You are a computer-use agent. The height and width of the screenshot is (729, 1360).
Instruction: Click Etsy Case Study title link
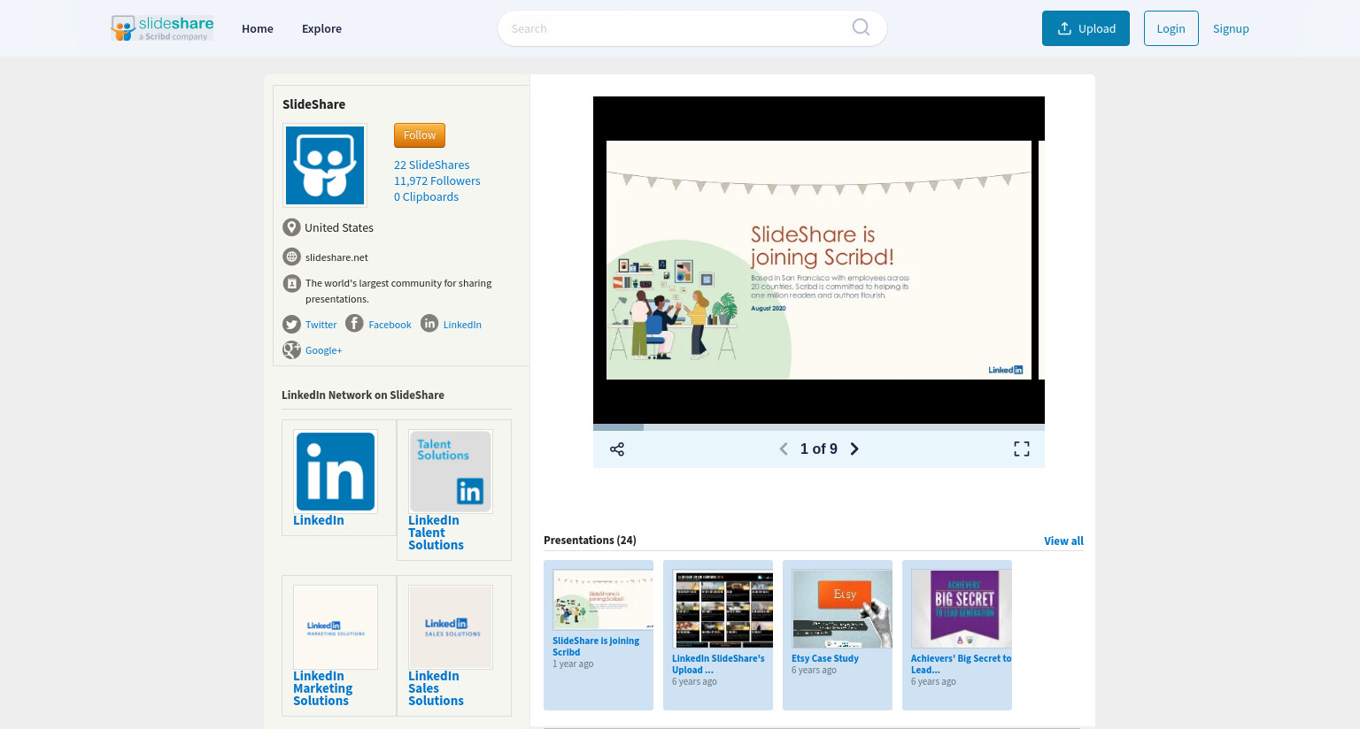point(825,658)
